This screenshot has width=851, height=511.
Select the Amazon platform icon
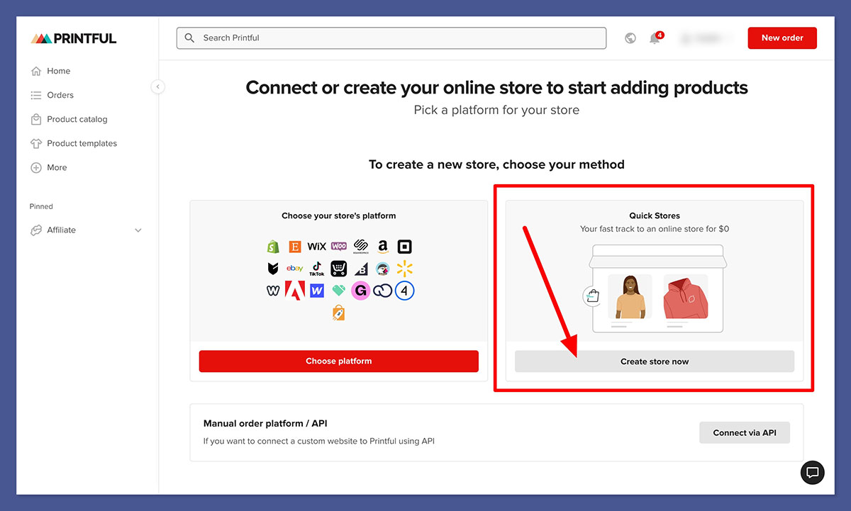[382, 246]
